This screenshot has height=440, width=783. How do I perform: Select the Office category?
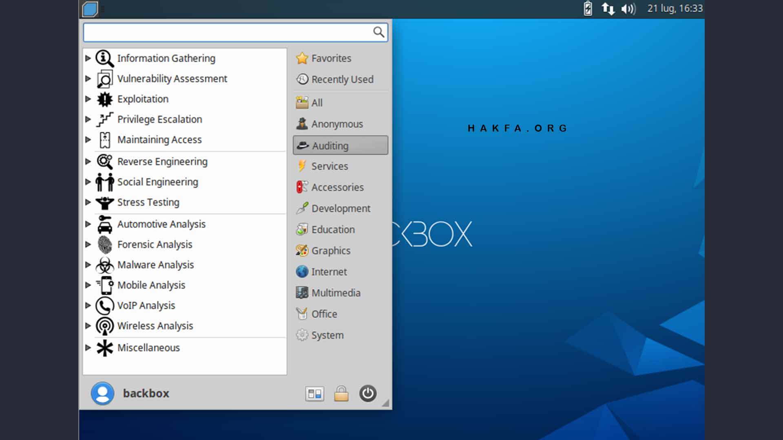341,314
